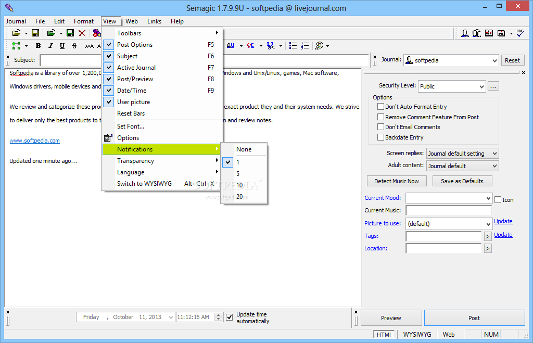Open the Security Level dropdown
Screen dimensions: 533x343
[481, 86]
